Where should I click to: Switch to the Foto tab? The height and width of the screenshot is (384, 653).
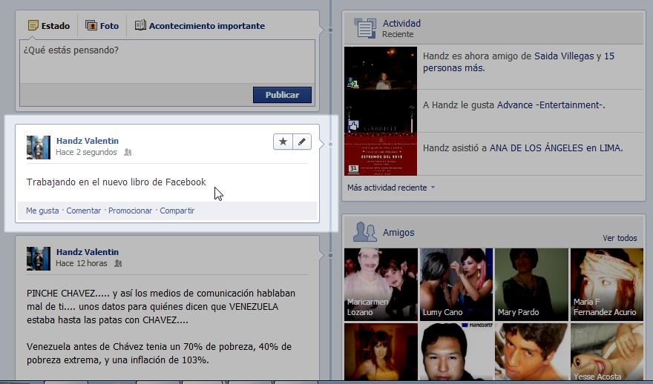tap(102, 26)
